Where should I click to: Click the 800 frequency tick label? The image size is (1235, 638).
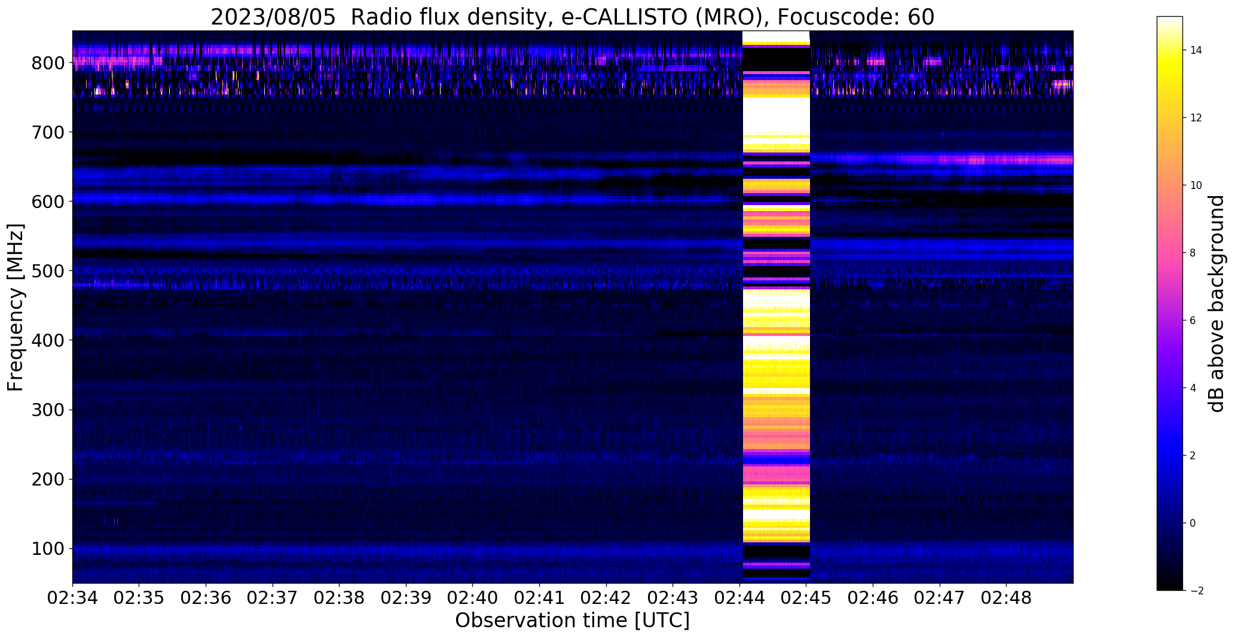(47, 63)
